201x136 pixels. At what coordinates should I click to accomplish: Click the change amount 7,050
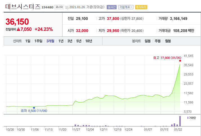(26, 29)
